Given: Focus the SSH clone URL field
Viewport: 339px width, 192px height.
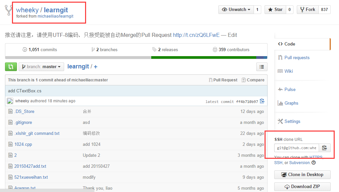Looking at the screenshot, I should [296, 148].
